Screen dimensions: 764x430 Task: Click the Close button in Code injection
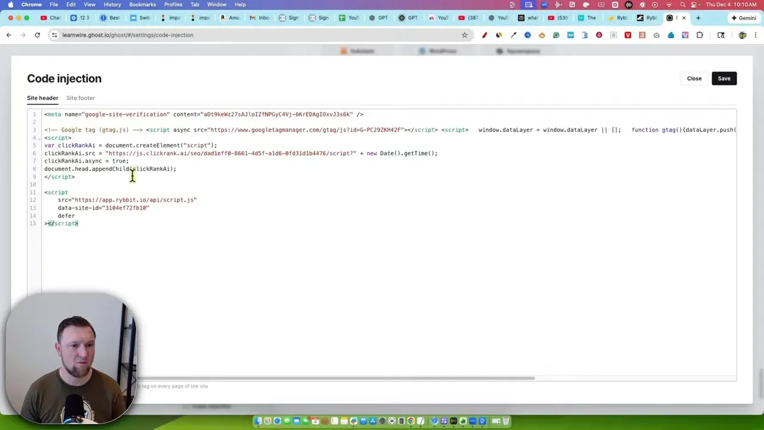tap(694, 78)
